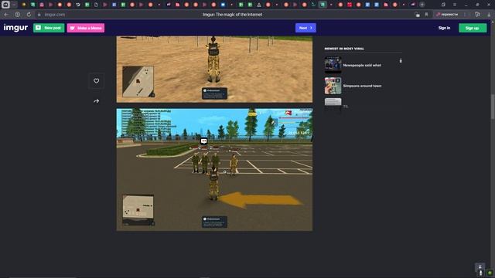Click the 'Simpsons around town' thumbnail image

pyautogui.click(x=333, y=86)
